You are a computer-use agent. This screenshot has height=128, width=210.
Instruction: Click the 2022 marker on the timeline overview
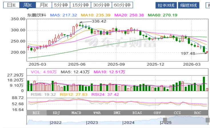[56, 123]
